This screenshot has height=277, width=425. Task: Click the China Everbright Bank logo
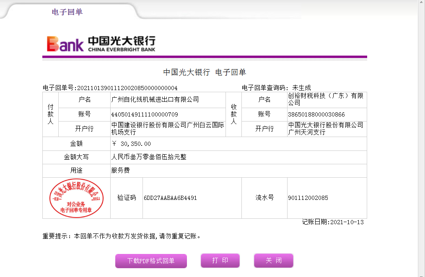(101, 44)
